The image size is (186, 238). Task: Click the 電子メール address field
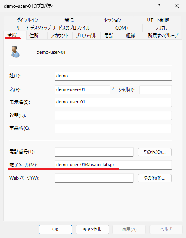point(113,165)
